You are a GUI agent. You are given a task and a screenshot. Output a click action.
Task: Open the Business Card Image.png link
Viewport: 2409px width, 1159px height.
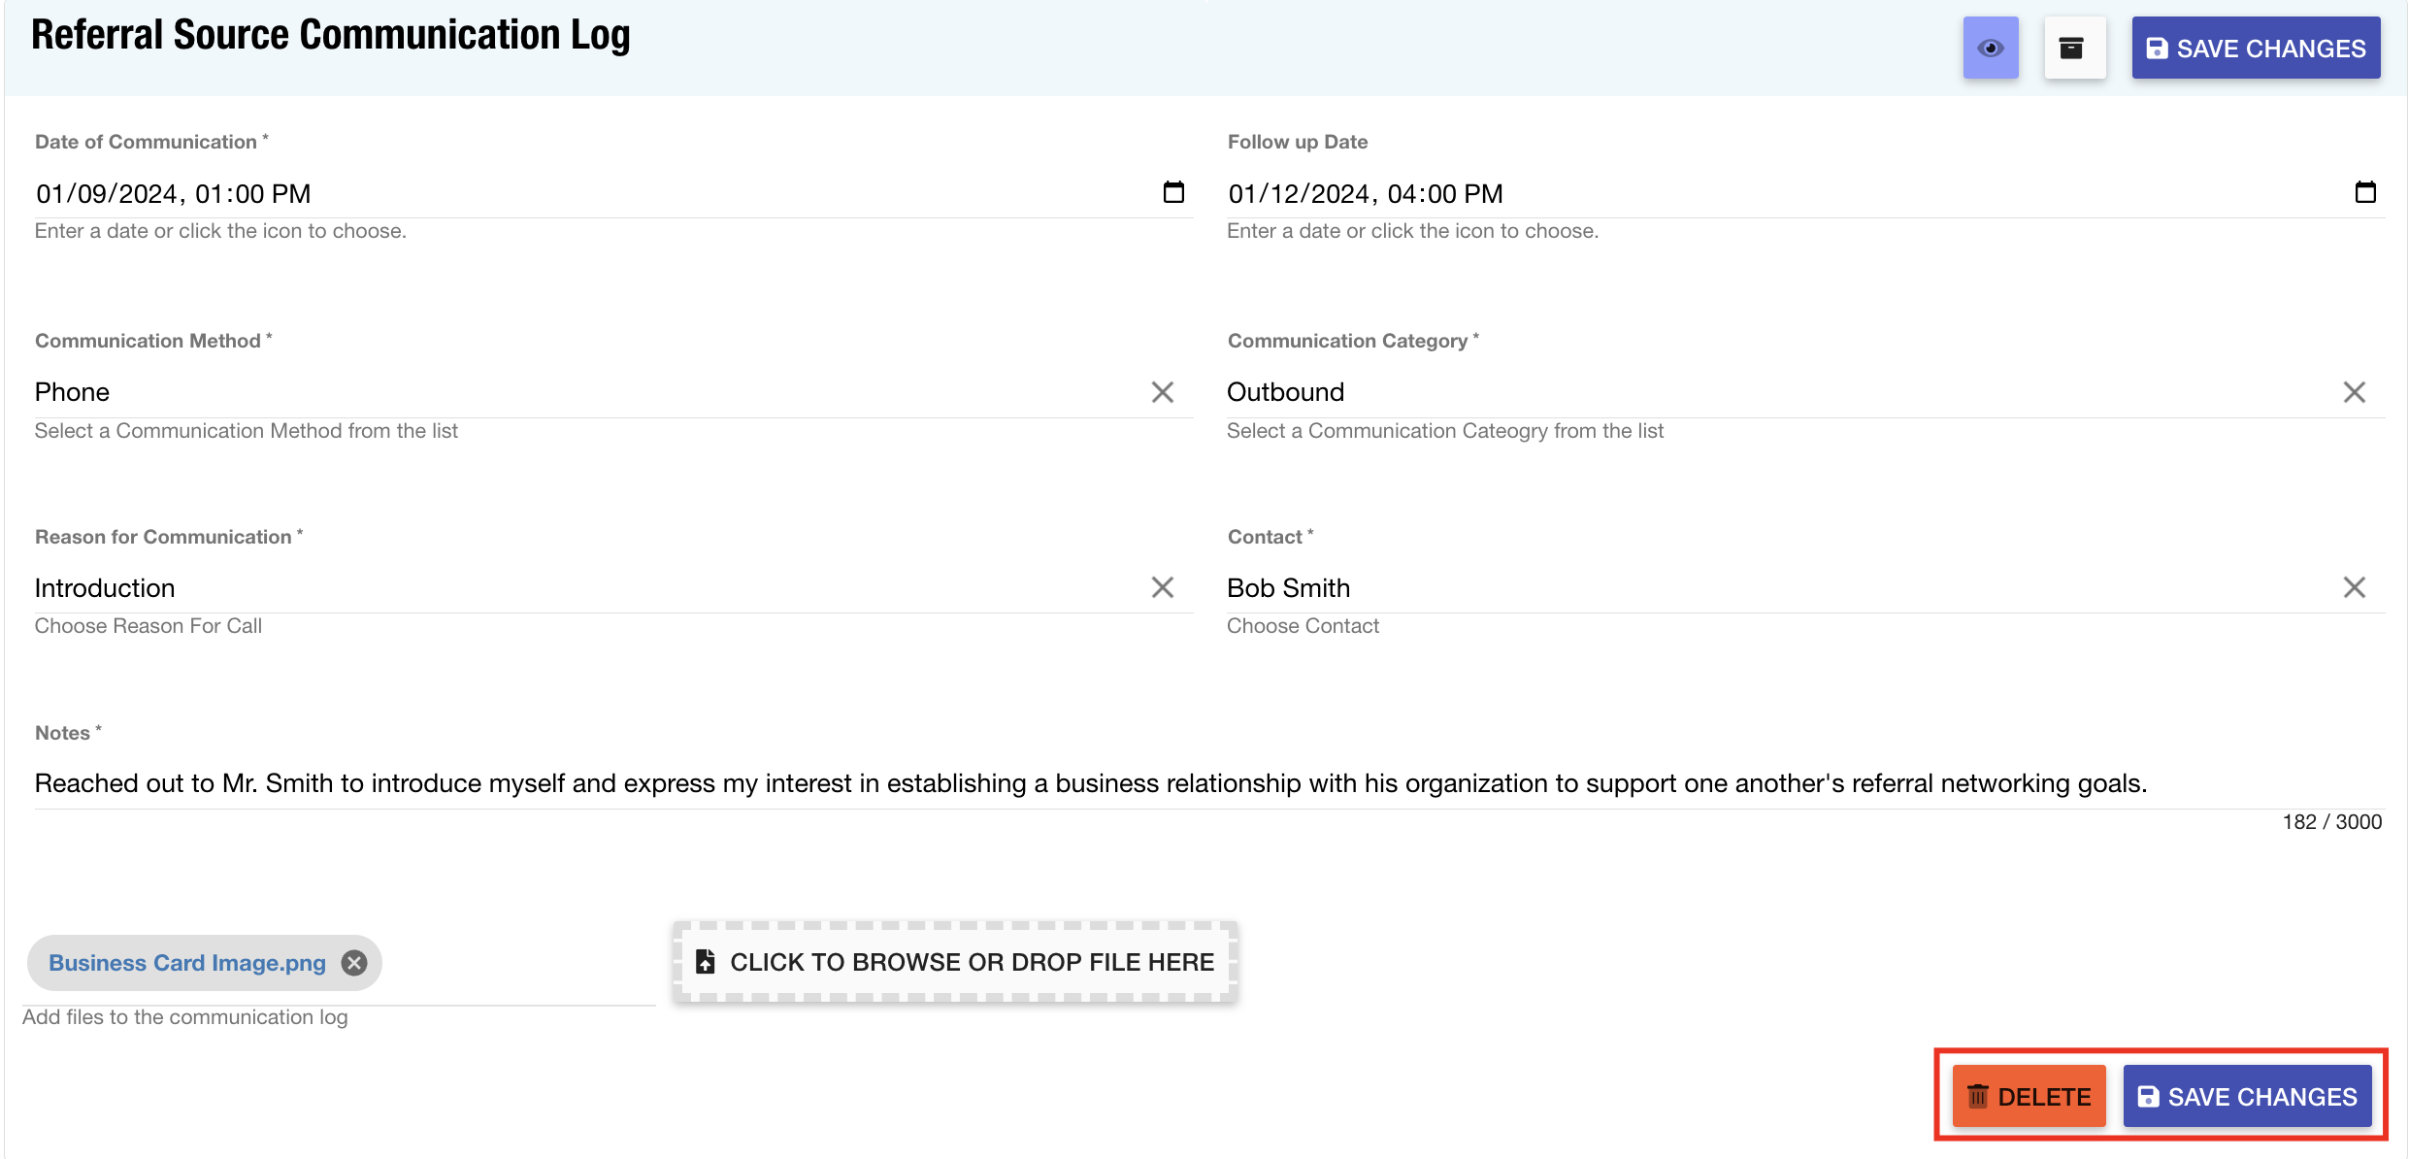pos(187,963)
